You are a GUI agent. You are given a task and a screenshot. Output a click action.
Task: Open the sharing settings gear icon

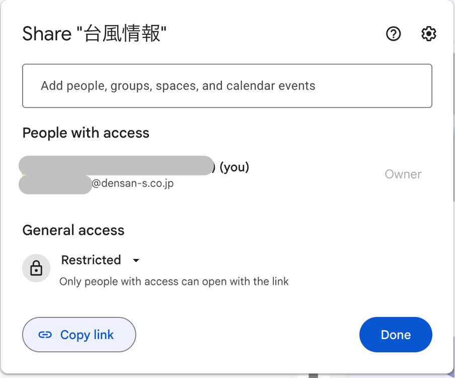coord(428,34)
